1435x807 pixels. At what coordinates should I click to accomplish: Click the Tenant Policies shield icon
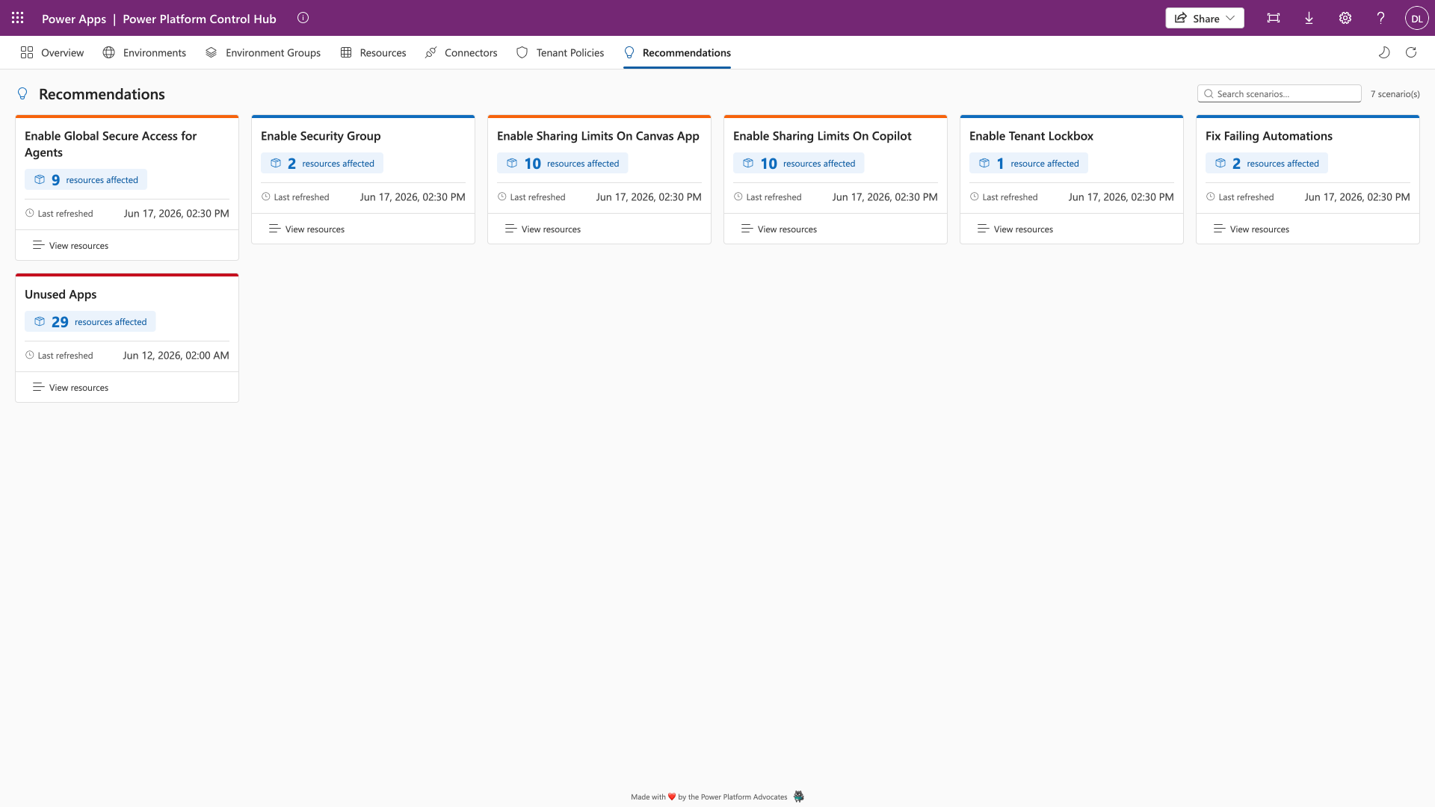(x=522, y=52)
